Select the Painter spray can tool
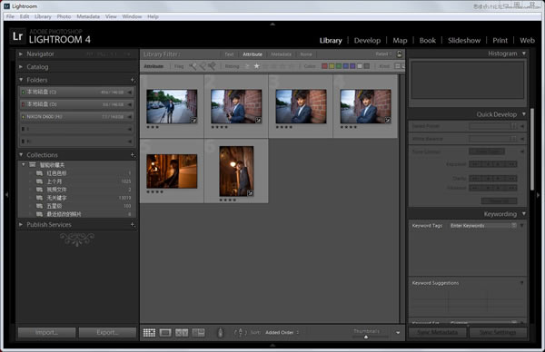545x352 pixels. click(220, 333)
